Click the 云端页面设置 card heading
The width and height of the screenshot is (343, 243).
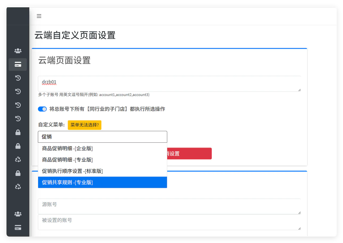(64, 60)
